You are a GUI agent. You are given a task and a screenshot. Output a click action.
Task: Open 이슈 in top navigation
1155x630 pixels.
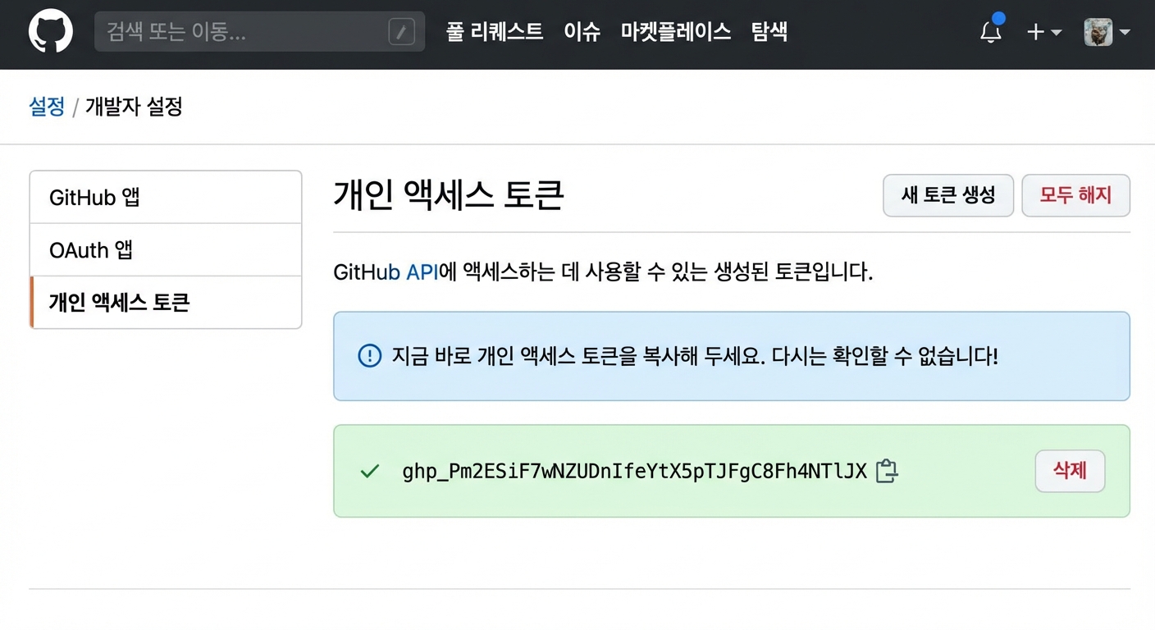click(582, 32)
